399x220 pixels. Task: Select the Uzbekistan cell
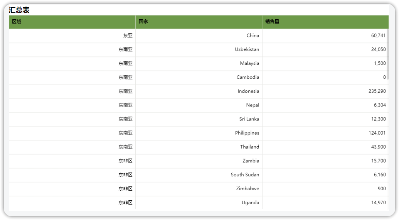tap(199, 50)
